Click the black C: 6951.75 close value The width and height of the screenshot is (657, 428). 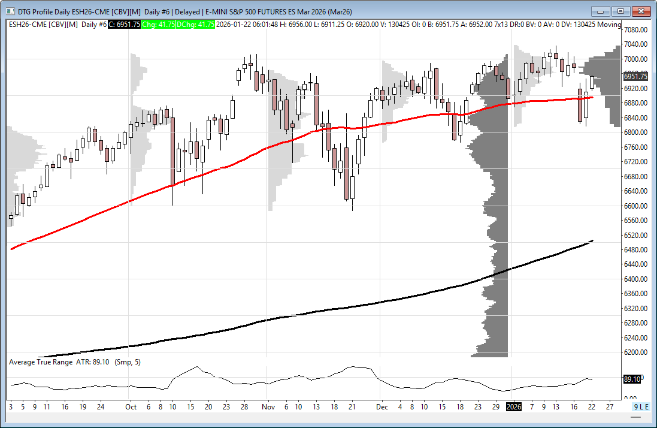[125, 24]
